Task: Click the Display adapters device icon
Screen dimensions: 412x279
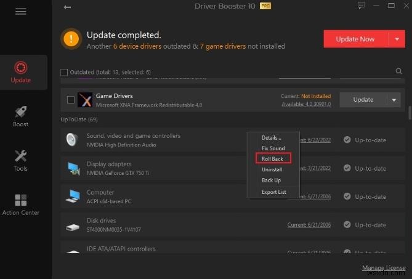Action: [x=73, y=168]
